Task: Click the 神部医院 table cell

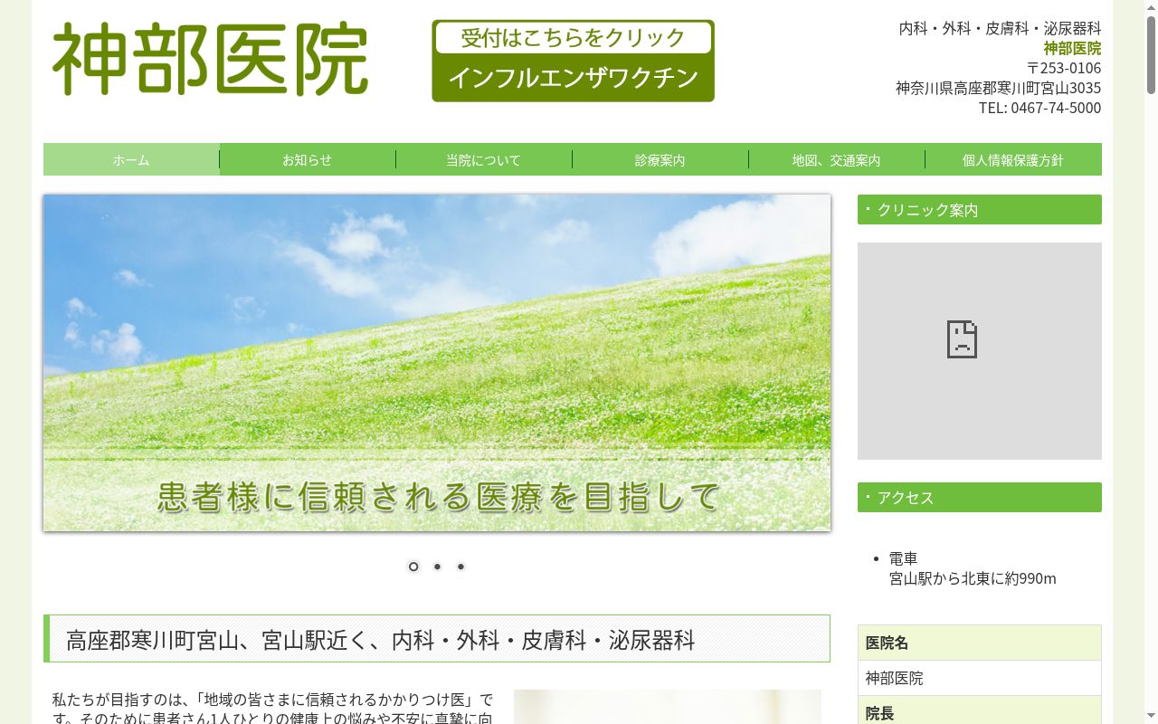Action: (x=980, y=678)
